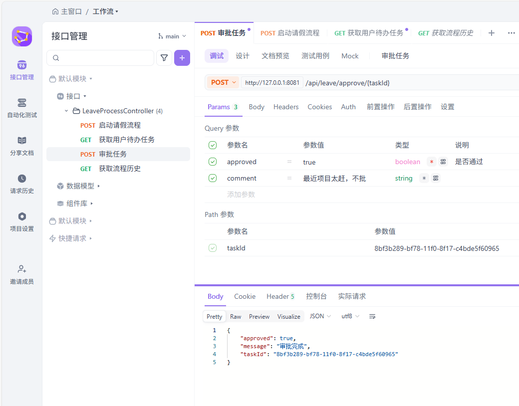Toggle the taskId path parameter checkbox
This screenshot has height=406, width=519.
213,248
